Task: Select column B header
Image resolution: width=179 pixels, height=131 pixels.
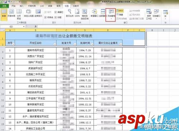Action: [35, 30]
